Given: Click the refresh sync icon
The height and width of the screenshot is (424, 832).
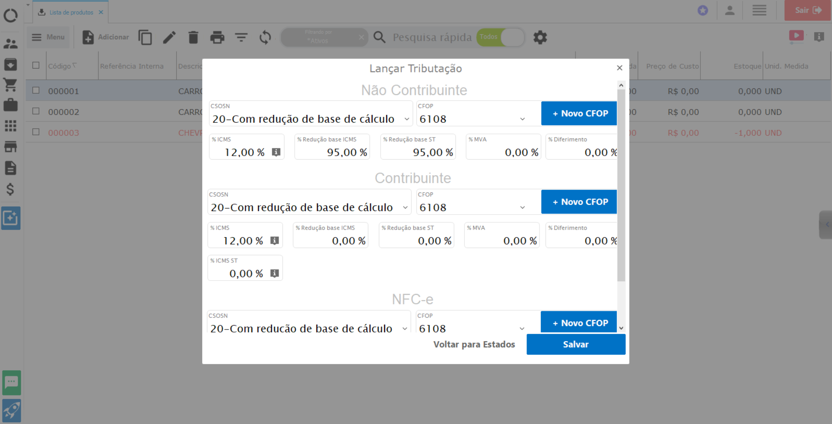Looking at the screenshot, I should 265,38.
